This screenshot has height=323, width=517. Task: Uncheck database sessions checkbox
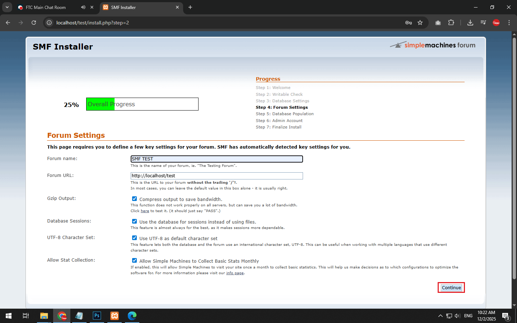tap(134, 221)
